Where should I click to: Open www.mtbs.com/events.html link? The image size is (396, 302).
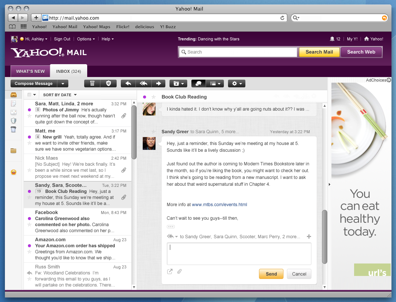219,205
